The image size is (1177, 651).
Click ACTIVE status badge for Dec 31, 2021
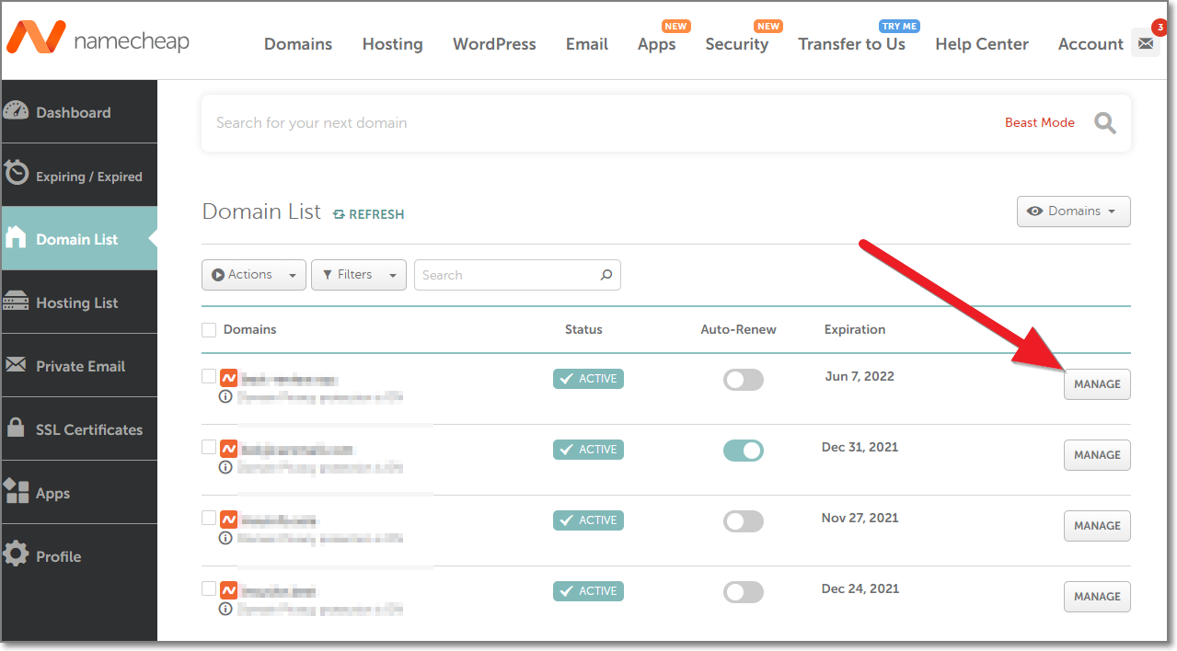588,450
